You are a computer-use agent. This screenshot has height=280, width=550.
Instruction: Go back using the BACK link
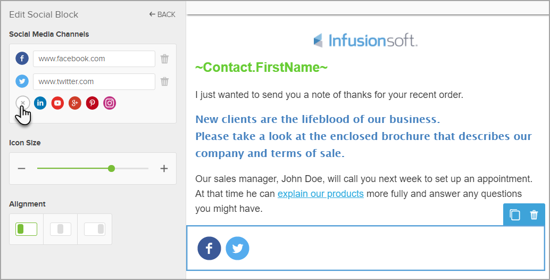(x=162, y=14)
